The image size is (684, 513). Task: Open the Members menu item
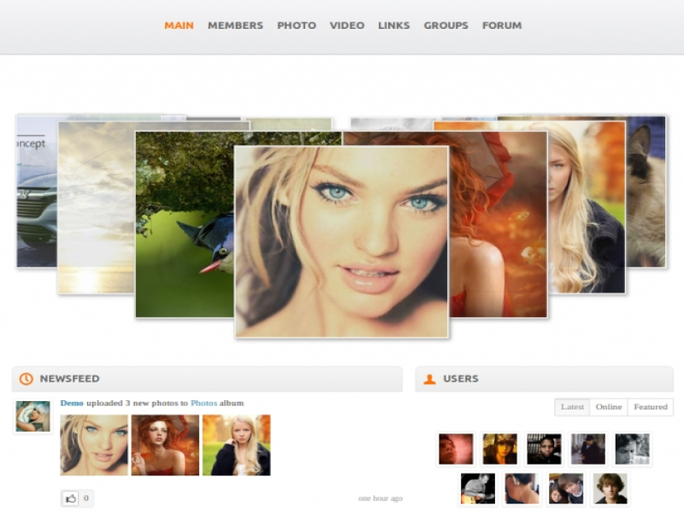235,26
